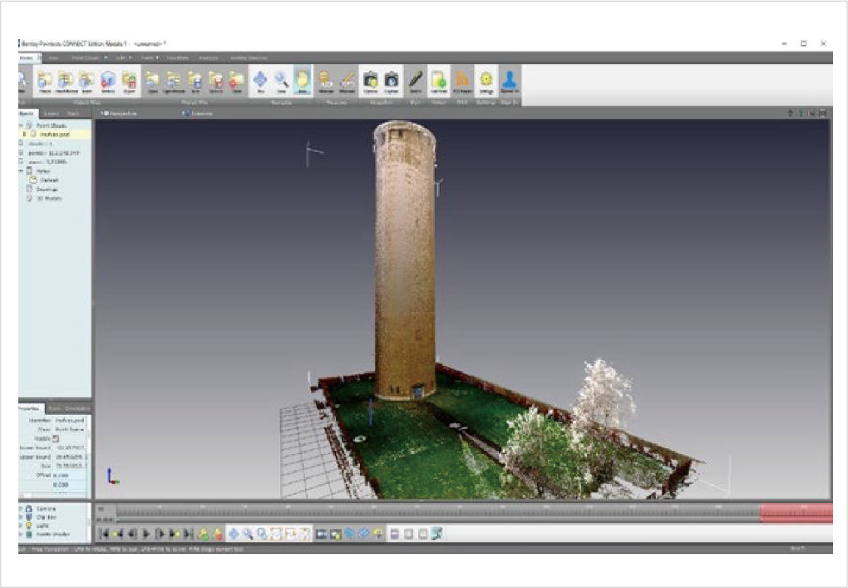This screenshot has width=848, height=588.
Task: Expand the Camera item in bottom panel
Action: [x=21, y=508]
